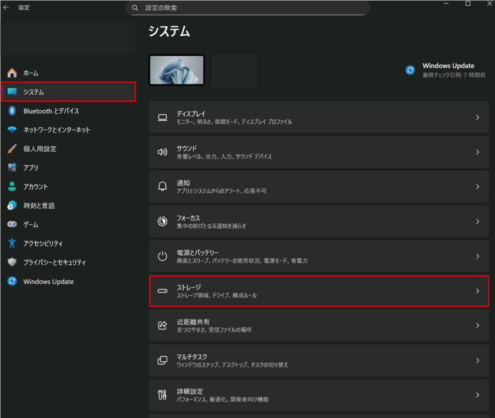
Task: Click the 通知 bell icon
Action: tap(162, 187)
